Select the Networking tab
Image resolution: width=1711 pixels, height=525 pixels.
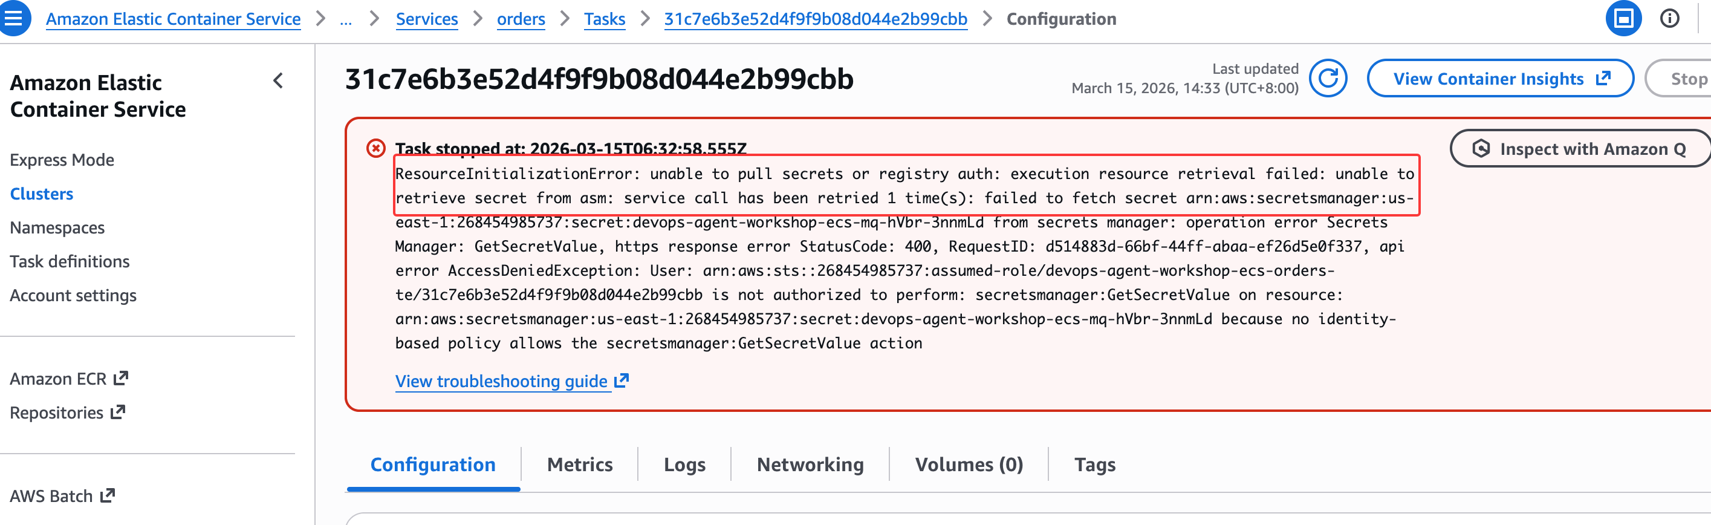coord(810,464)
